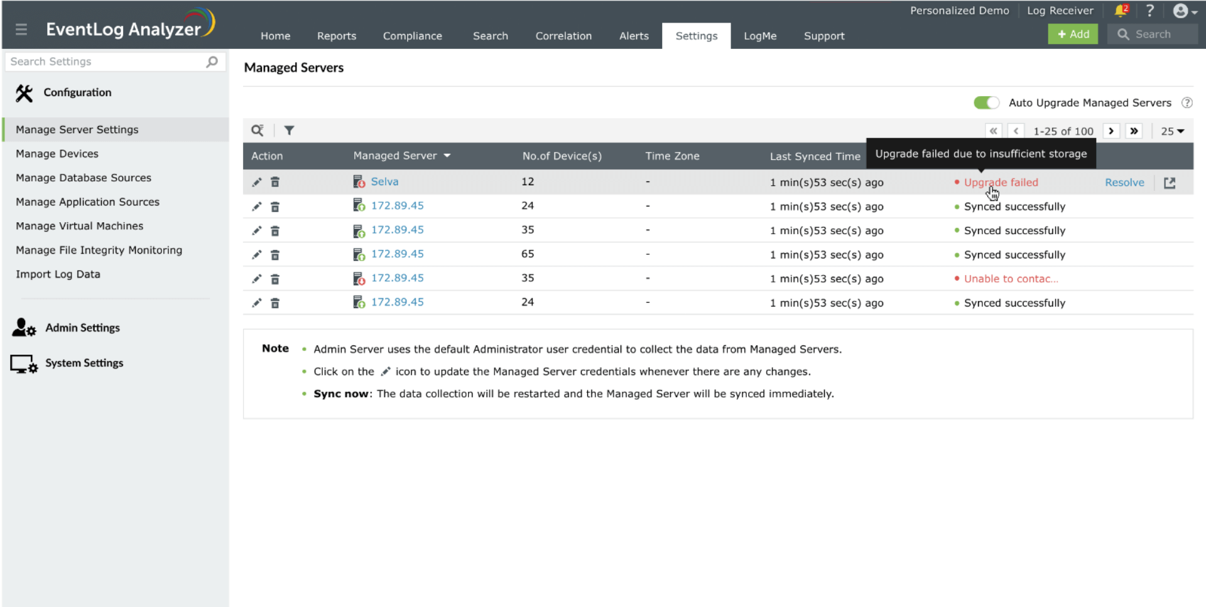Open Manage Application Sources
The width and height of the screenshot is (1206, 607).
(x=87, y=202)
